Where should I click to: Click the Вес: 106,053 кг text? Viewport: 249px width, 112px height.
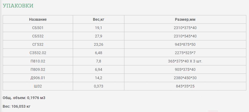click(x=16, y=106)
